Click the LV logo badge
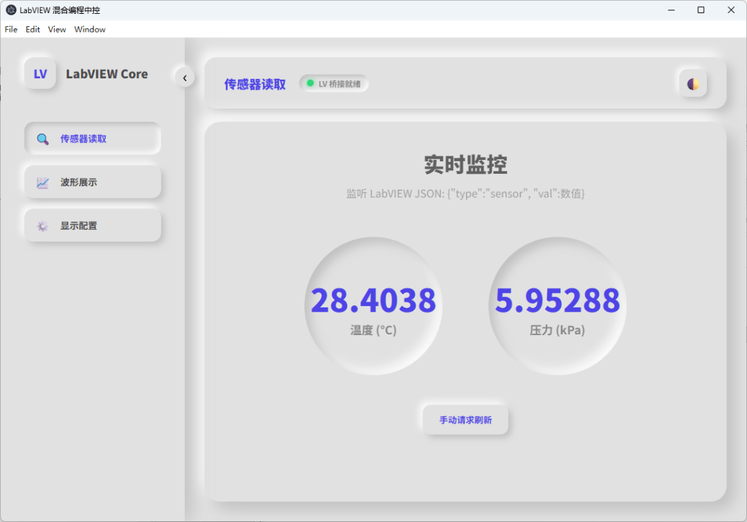This screenshot has height=522, width=747. click(x=40, y=74)
